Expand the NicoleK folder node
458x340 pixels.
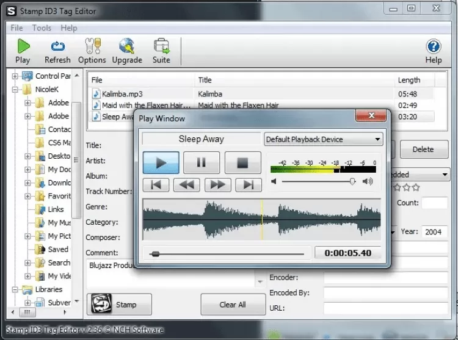[15, 90]
